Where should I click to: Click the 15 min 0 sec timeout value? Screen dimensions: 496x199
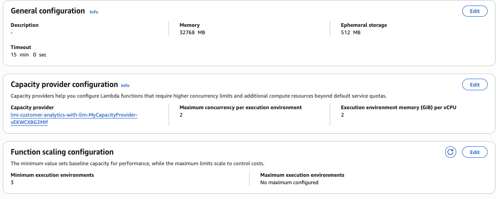coord(29,55)
